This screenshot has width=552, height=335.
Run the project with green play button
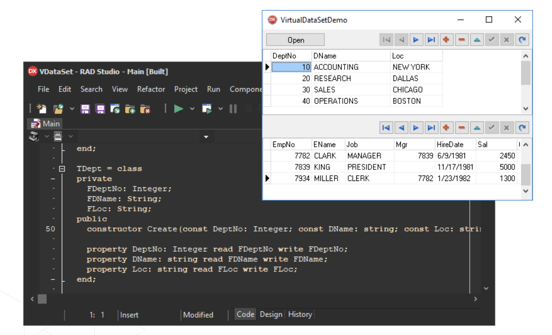(x=179, y=109)
